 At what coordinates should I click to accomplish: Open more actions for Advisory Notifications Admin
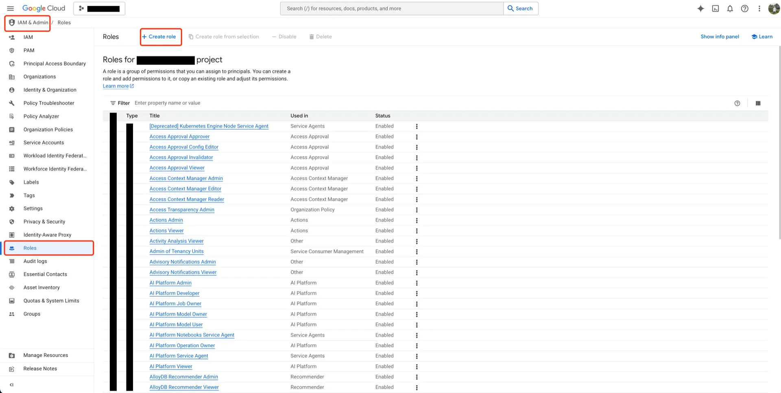pos(417,262)
